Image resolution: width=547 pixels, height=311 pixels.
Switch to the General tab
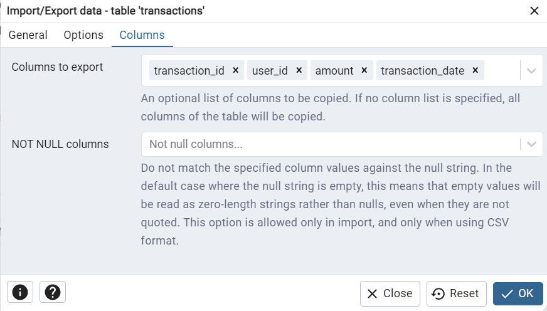pyautogui.click(x=28, y=35)
